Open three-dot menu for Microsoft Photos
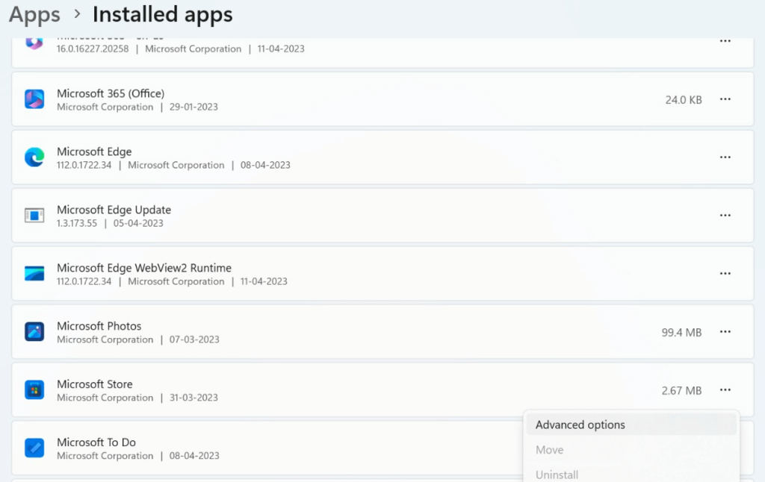Image resolution: width=765 pixels, height=482 pixels. click(725, 332)
